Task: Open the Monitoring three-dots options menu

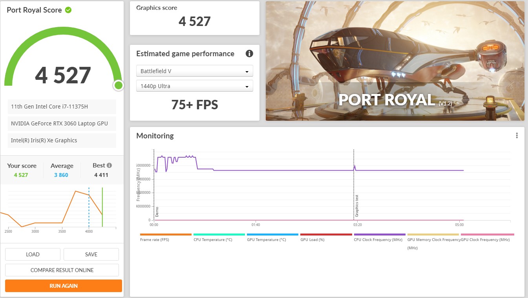Action: (x=517, y=136)
